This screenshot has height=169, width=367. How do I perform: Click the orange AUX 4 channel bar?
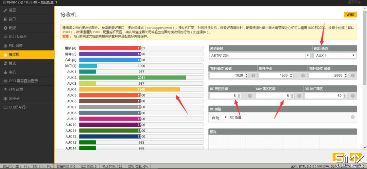click(129, 89)
